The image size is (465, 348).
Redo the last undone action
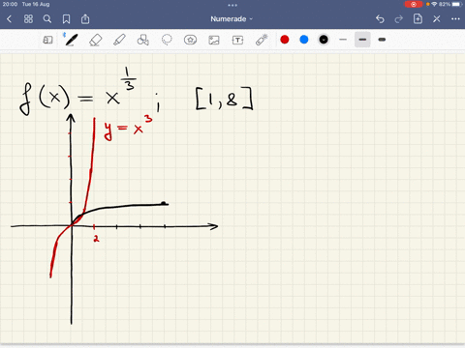[x=399, y=19]
